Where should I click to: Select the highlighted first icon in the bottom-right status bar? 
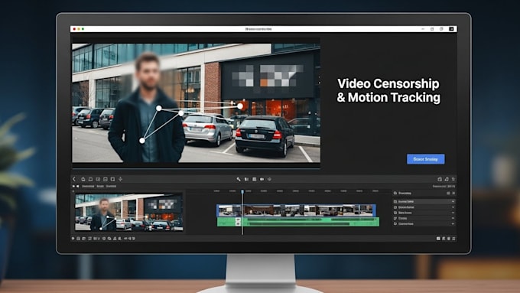point(438,239)
